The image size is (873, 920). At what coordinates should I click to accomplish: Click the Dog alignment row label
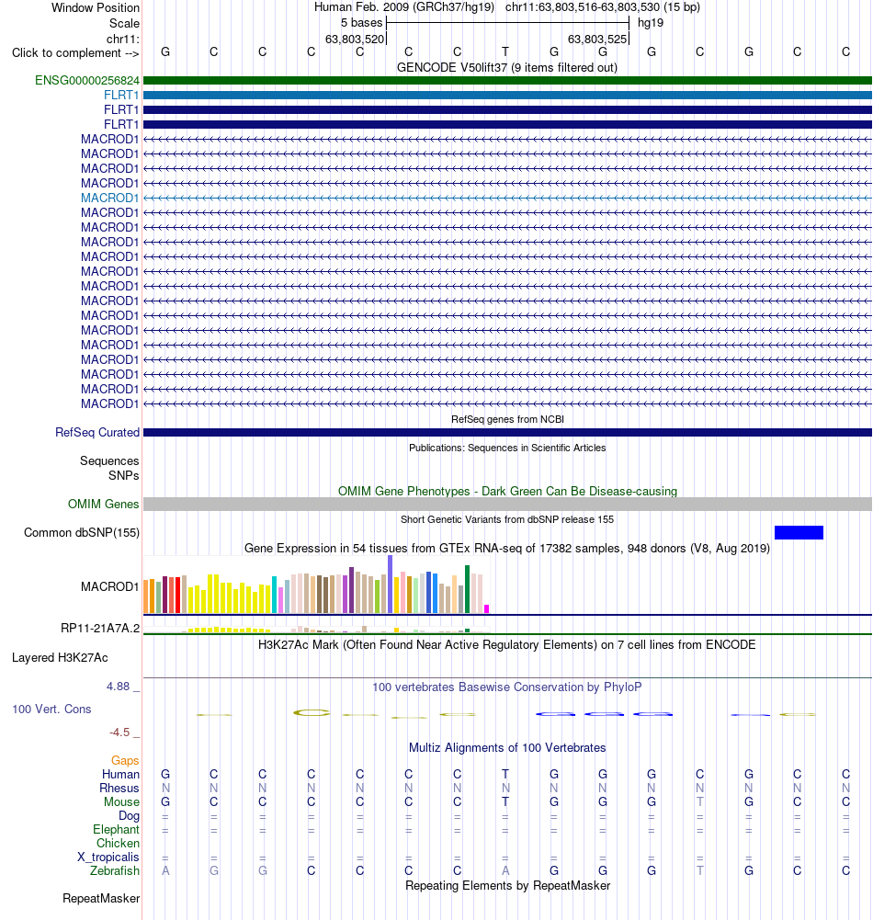(x=129, y=815)
